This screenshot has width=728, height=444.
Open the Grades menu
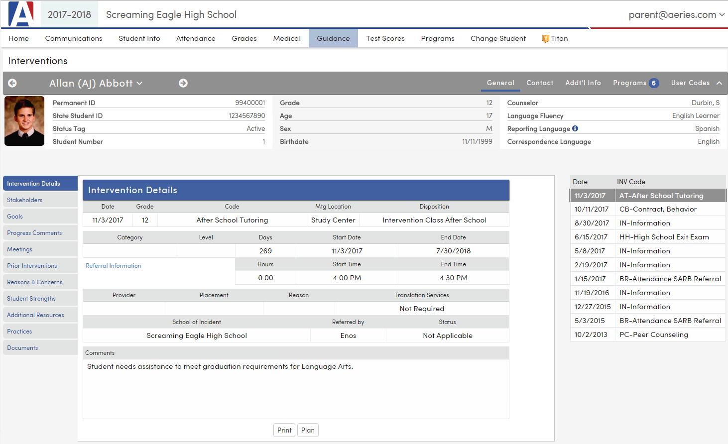[x=244, y=38]
